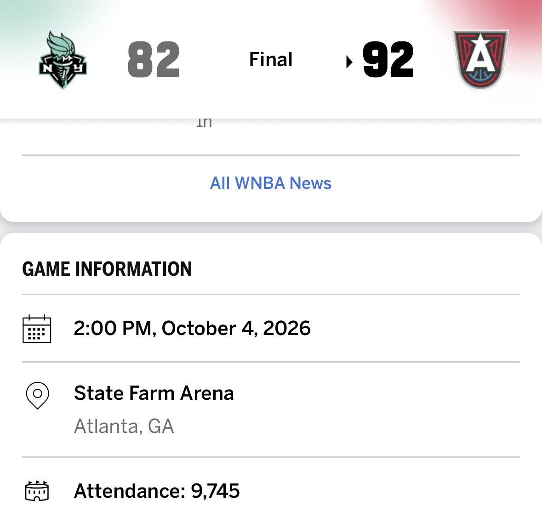Click the Attendance: 9,745 text
The height and width of the screenshot is (523, 542).
click(157, 490)
